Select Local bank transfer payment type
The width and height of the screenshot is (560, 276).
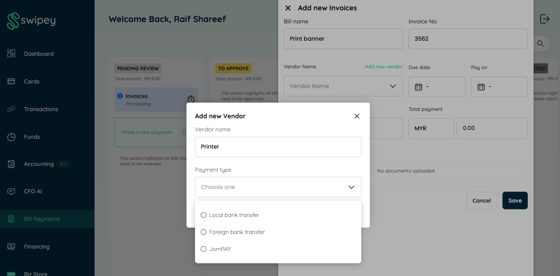pyautogui.click(x=234, y=215)
